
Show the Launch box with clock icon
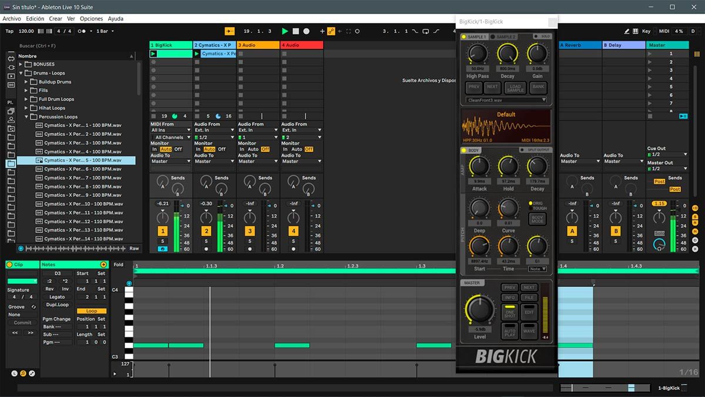tap(15, 373)
